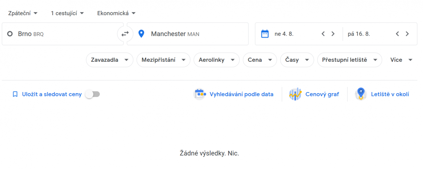This screenshot has height=169, width=423.
Task: Open the Přestupní letiště filter
Action: click(349, 60)
